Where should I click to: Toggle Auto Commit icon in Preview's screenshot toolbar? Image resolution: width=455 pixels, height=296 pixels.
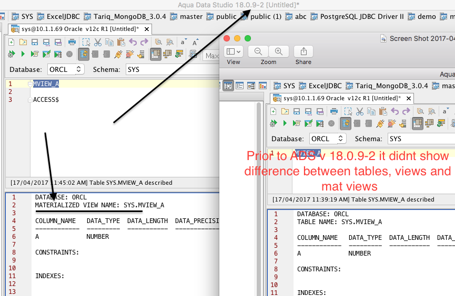(x=346, y=124)
